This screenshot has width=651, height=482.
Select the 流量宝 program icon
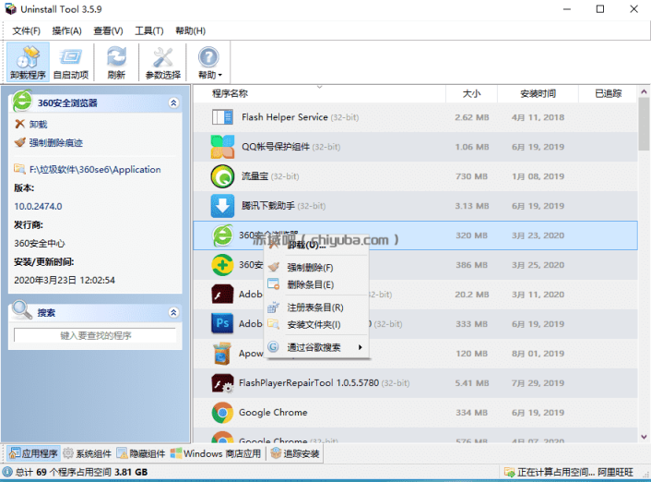tap(222, 176)
